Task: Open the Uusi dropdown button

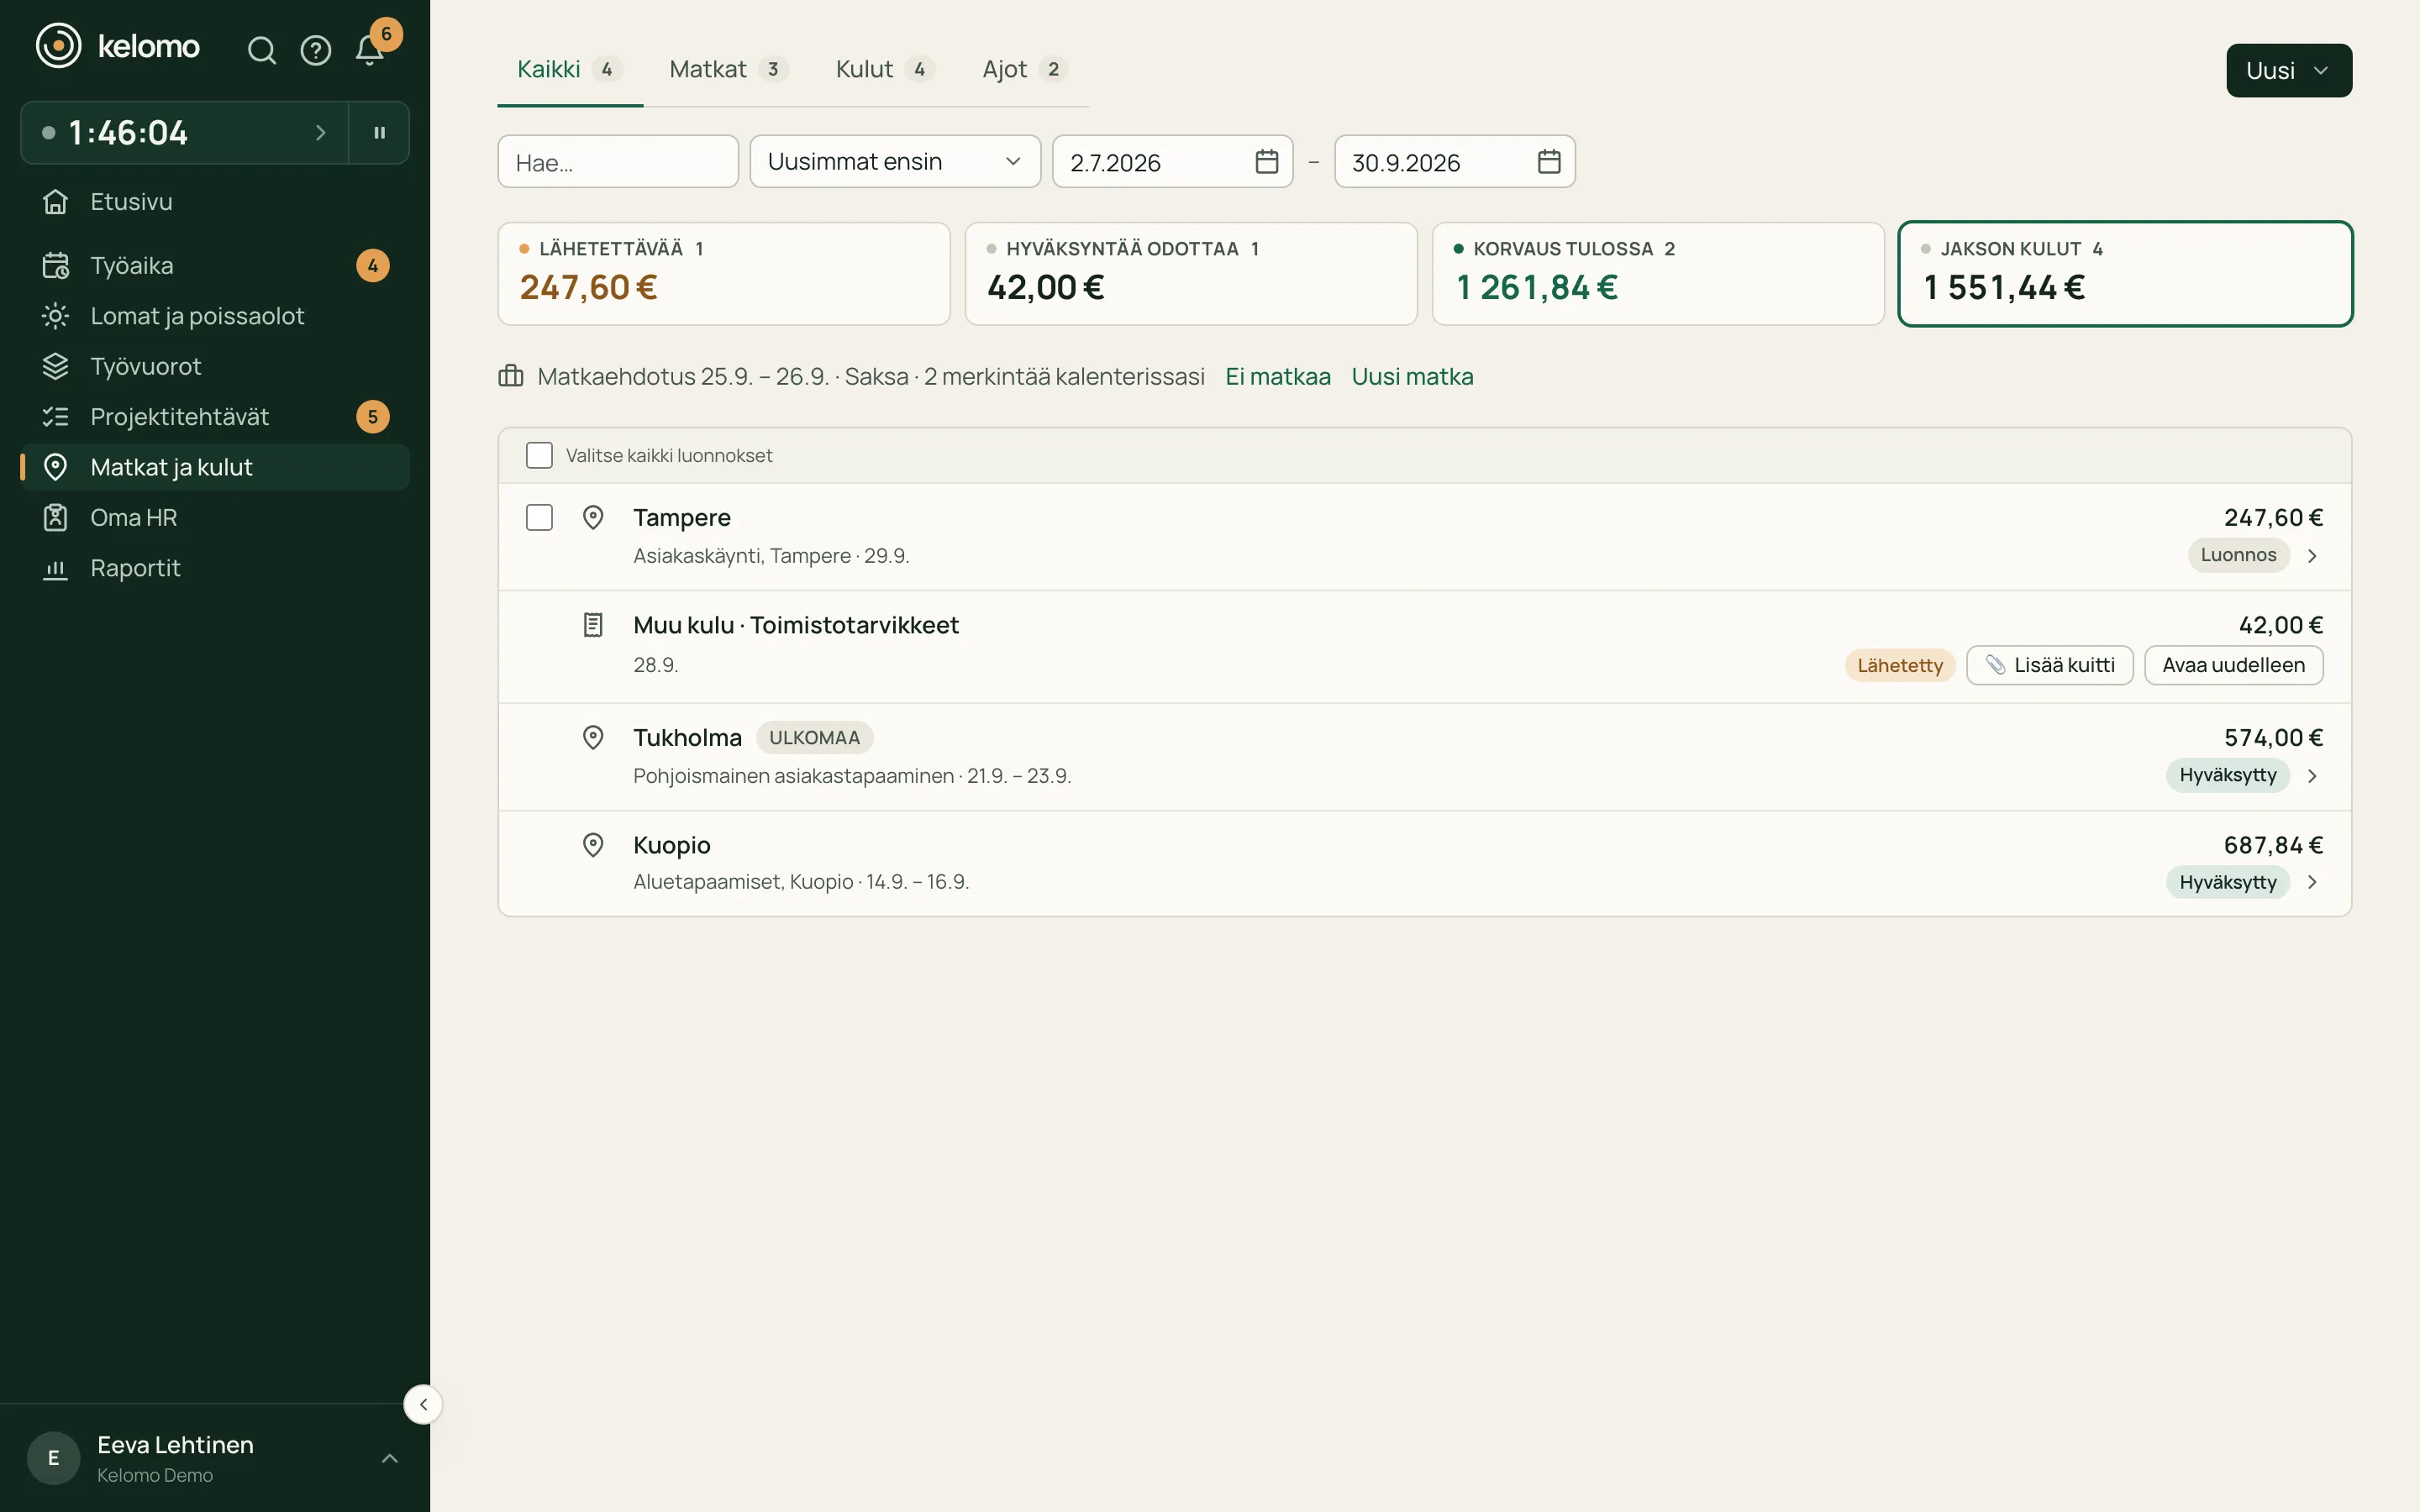Action: pyautogui.click(x=2288, y=70)
